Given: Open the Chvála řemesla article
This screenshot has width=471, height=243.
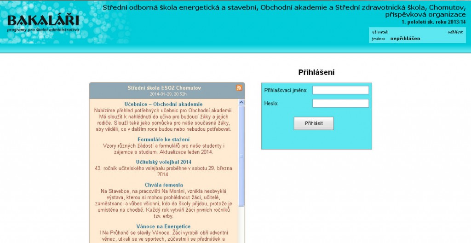Looking at the screenshot, I should (163, 185).
